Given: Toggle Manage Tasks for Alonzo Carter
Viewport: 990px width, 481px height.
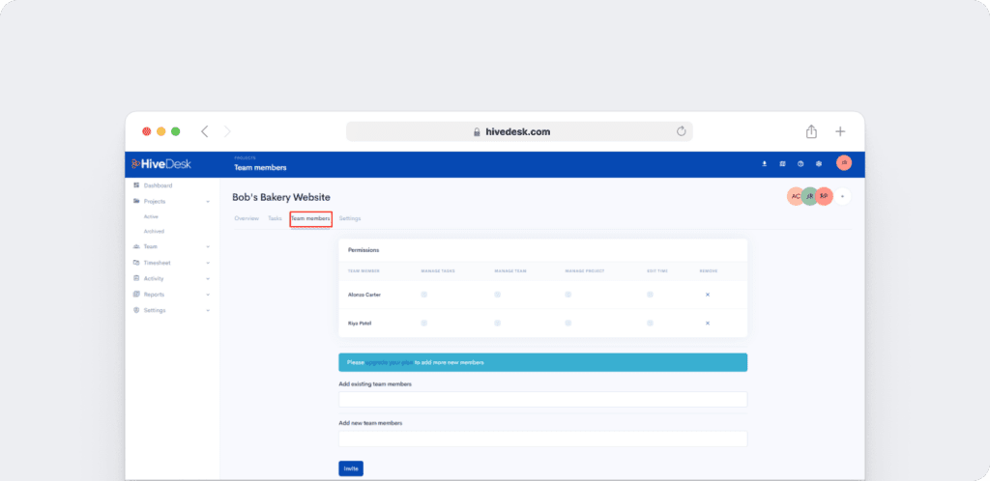Looking at the screenshot, I should [423, 294].
